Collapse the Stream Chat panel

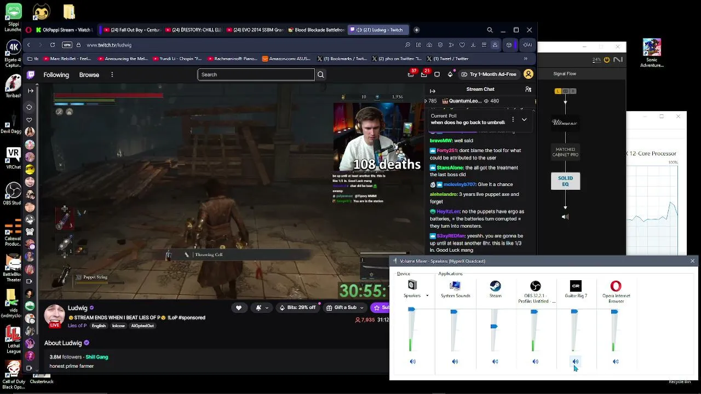[433, 91]
